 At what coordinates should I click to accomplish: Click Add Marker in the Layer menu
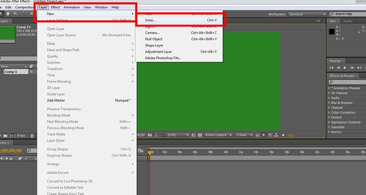86,100
